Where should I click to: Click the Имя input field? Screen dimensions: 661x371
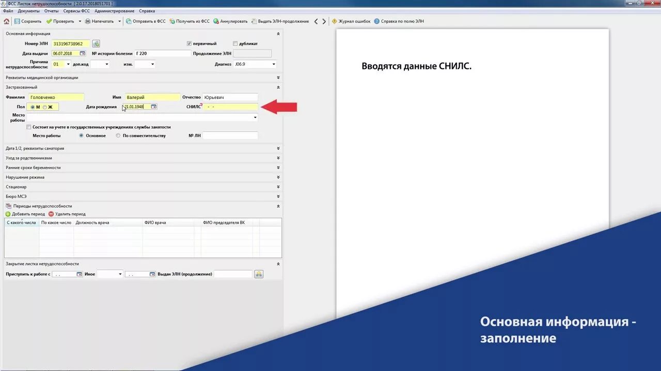click(x=152, y=97)
